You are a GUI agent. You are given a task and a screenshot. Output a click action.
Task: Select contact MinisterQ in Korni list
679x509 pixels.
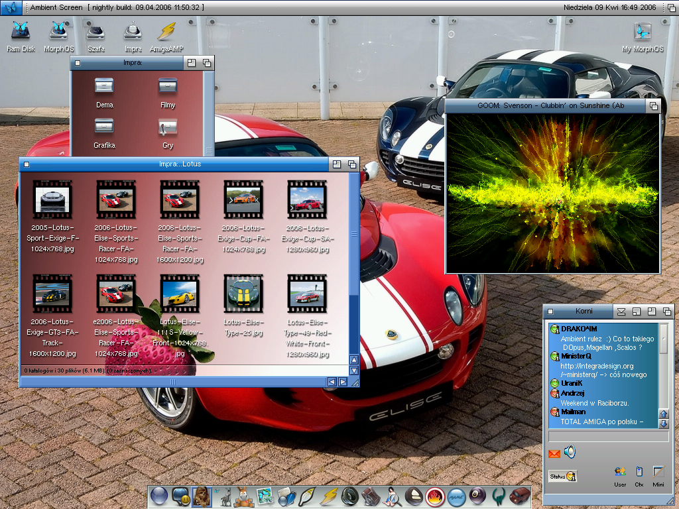point(576,356)
